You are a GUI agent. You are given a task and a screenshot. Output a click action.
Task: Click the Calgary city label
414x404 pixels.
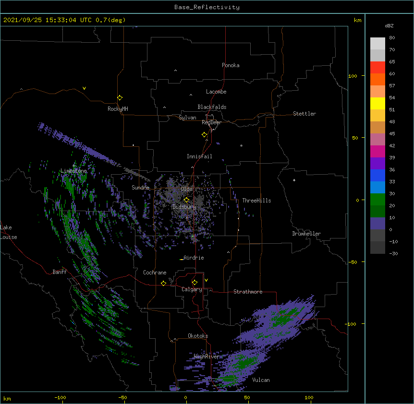192,289
